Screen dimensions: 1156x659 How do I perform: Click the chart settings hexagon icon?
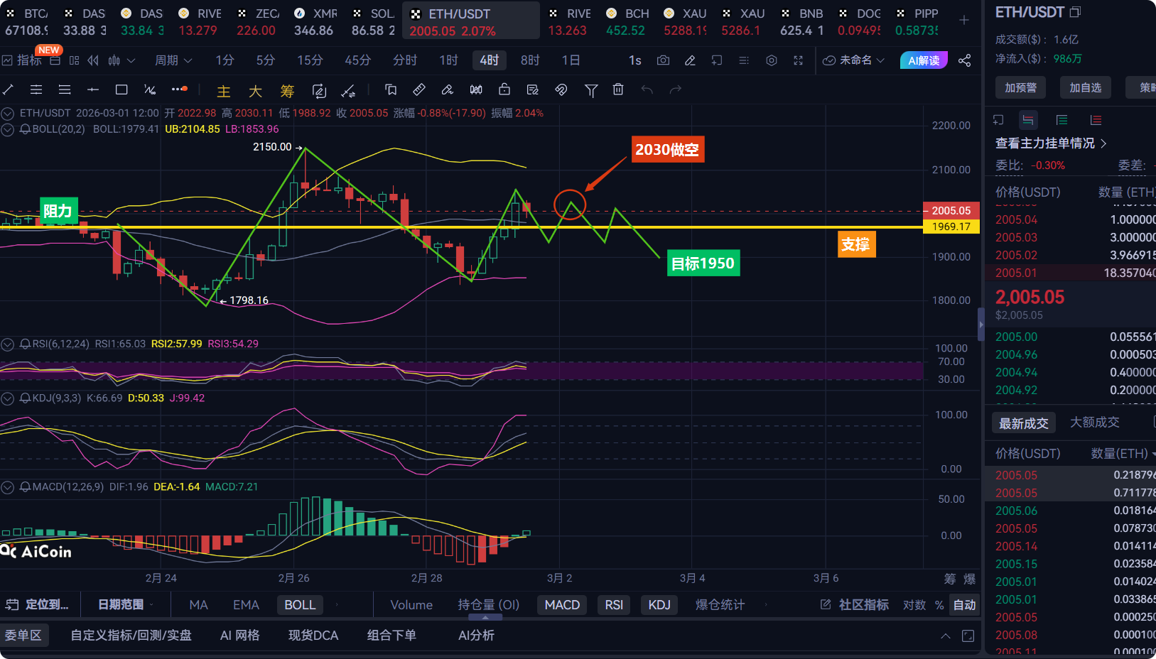(x=771, y=60)
